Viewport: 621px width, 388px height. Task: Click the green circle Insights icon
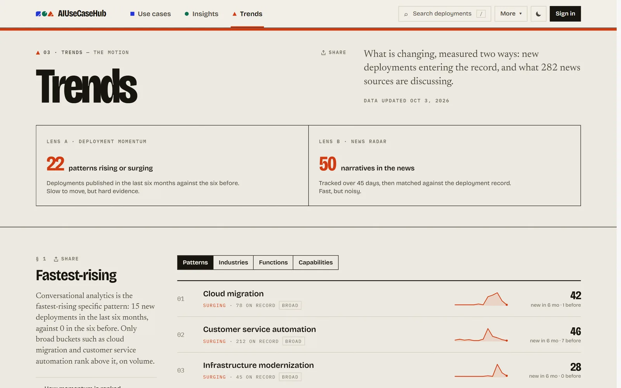[x=187, y=14]
